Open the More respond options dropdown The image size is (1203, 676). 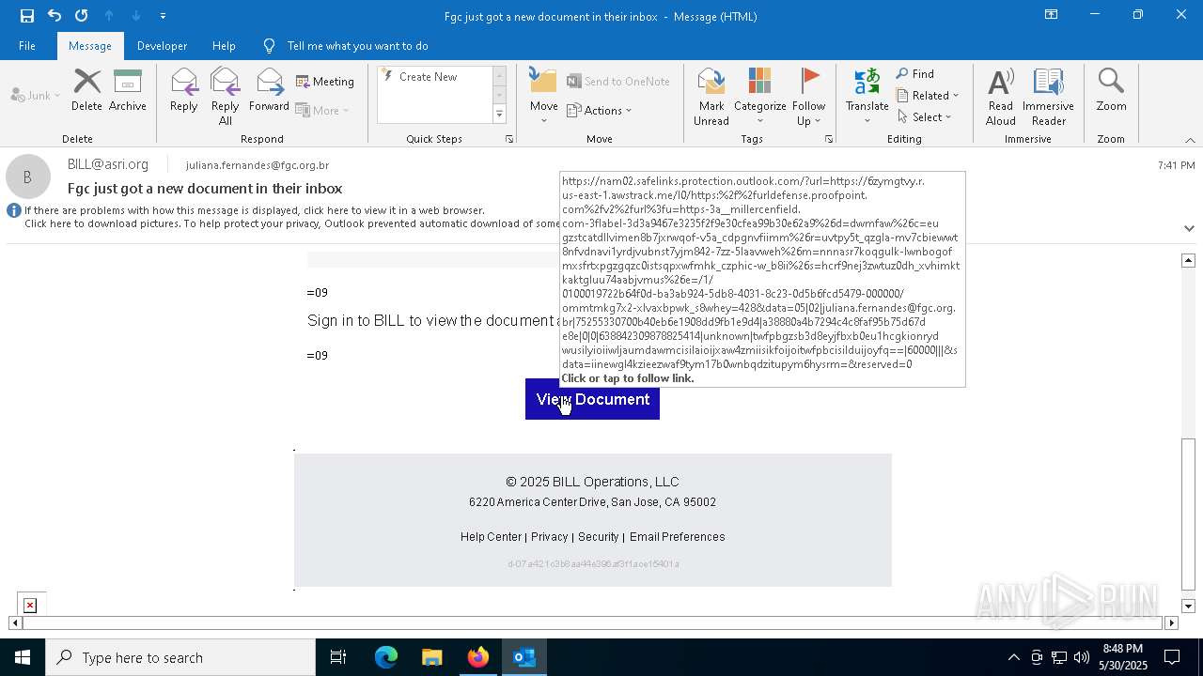click(x=322, y=110)
